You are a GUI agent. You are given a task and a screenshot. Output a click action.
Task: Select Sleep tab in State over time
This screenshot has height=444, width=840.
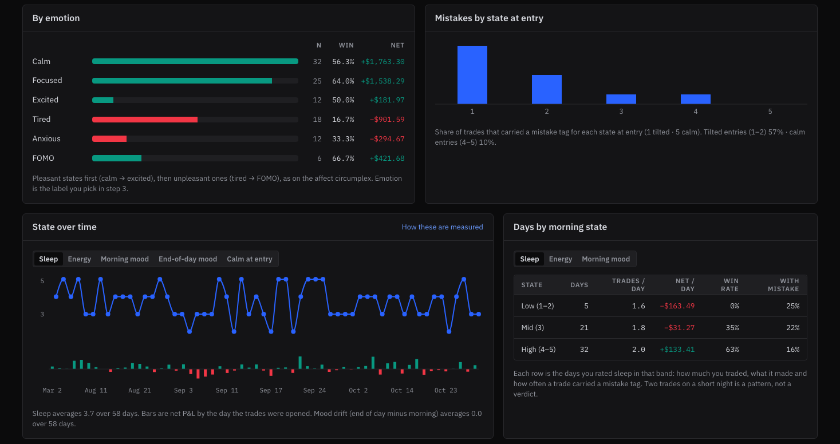point(49,259)
